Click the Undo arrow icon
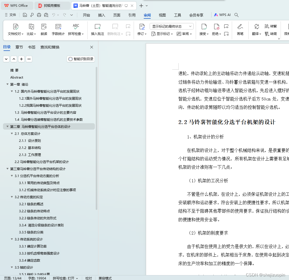Screen dimensions: 289x280 tap(54, 15)
